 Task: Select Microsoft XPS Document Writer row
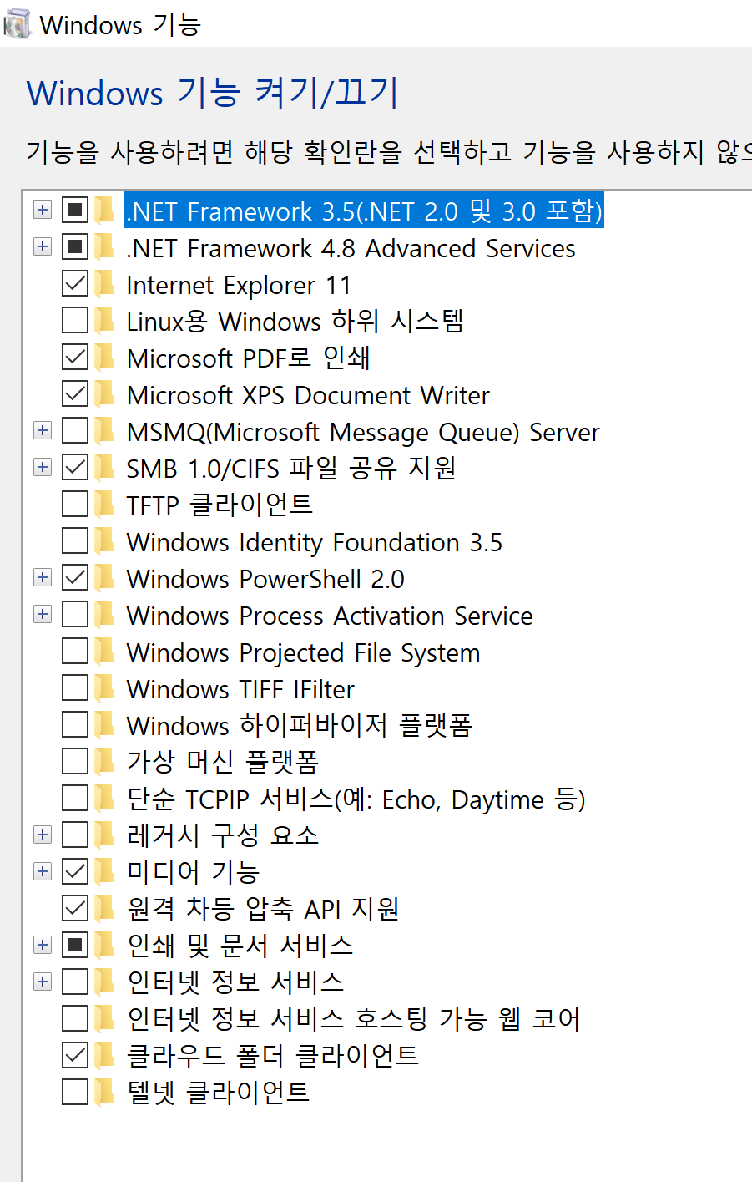click(308, 394)
